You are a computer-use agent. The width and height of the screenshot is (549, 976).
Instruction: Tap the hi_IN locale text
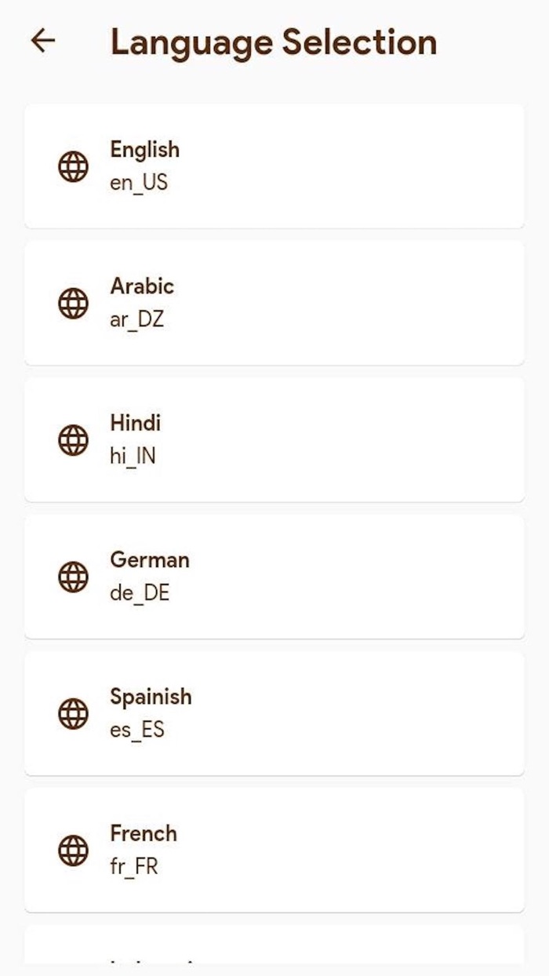click(x=133, y=457)
